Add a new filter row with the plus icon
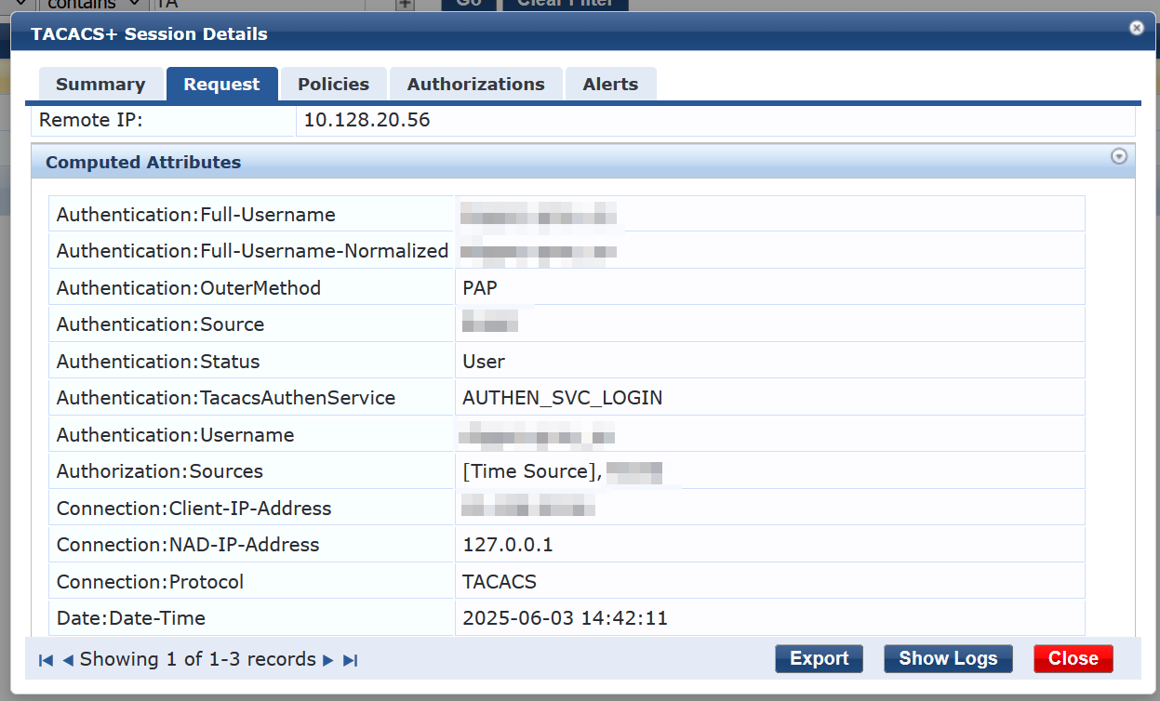1160x701 pixels. tap(404, 5)
